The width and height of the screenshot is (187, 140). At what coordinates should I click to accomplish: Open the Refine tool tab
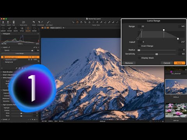[34, 29]
